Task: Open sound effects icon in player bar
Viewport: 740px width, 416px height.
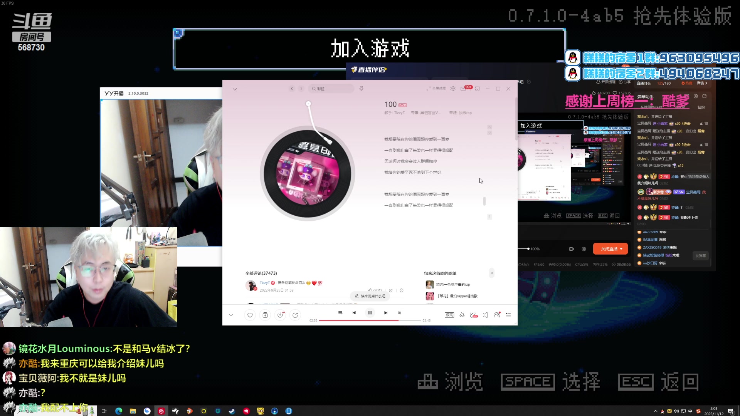Action: coord(462,315)
